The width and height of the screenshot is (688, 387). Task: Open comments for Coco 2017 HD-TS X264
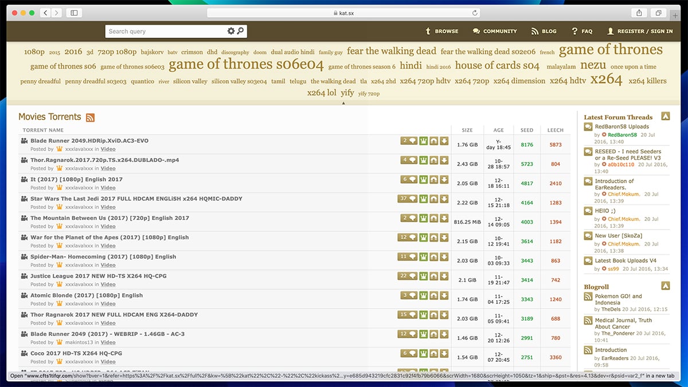pos(409,353)
